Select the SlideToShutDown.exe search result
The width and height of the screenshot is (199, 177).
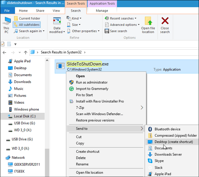tap(127, 66)
